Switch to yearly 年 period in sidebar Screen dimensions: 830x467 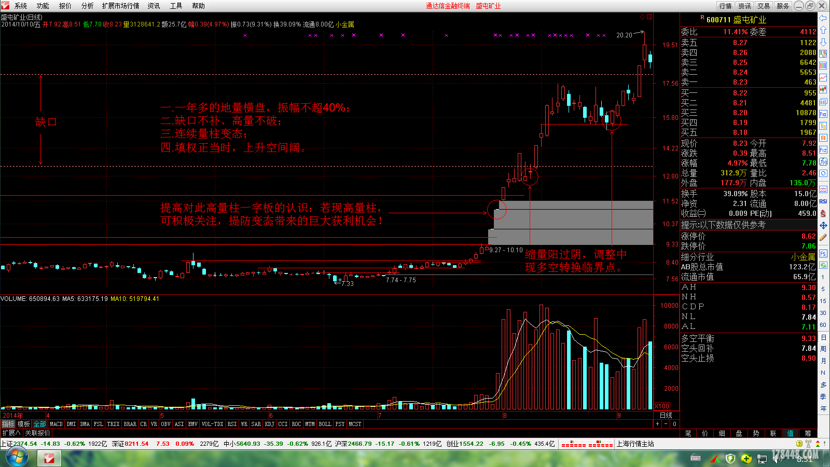[823, 408]
